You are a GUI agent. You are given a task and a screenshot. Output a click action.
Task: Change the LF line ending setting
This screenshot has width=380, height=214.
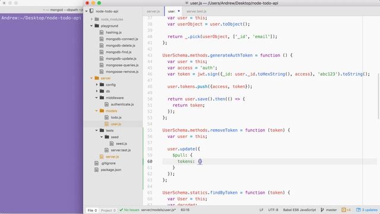pos(261,210)
